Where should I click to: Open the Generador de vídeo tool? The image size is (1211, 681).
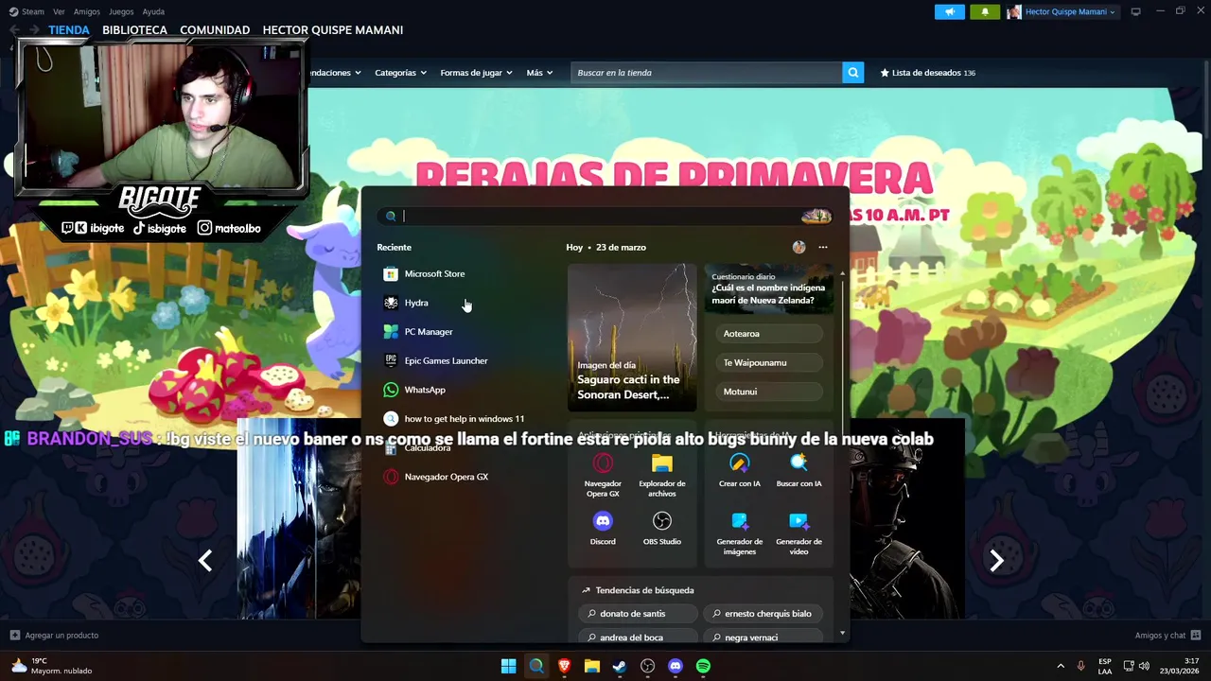(x=799, y=533)
